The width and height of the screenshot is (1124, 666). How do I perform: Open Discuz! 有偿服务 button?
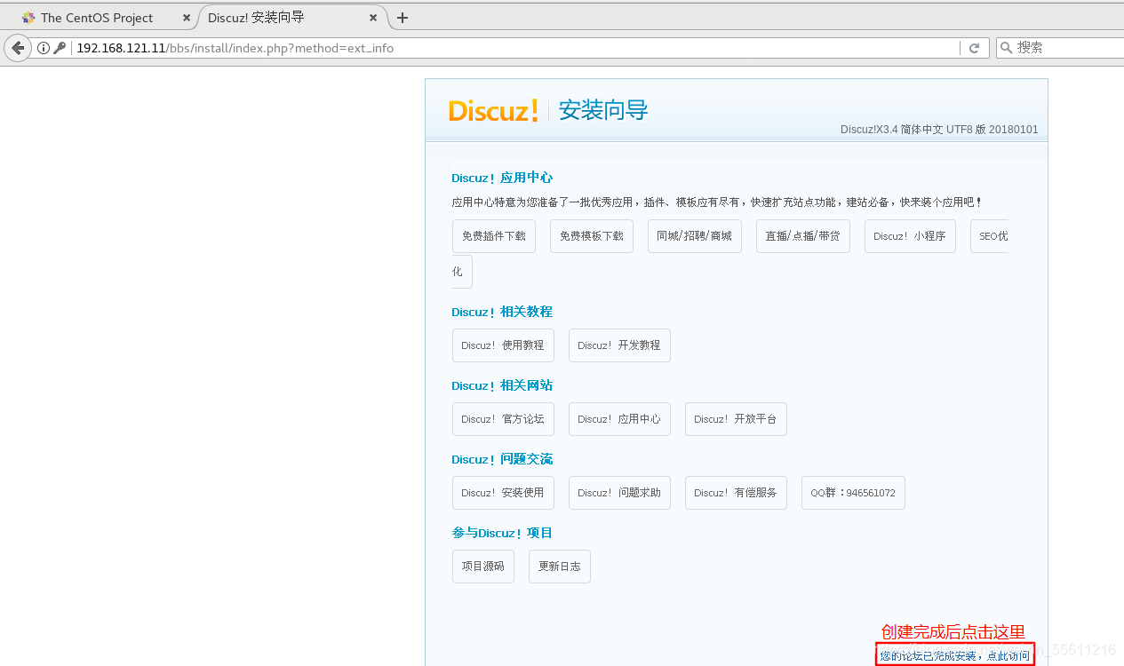click(x=736, y=493)
